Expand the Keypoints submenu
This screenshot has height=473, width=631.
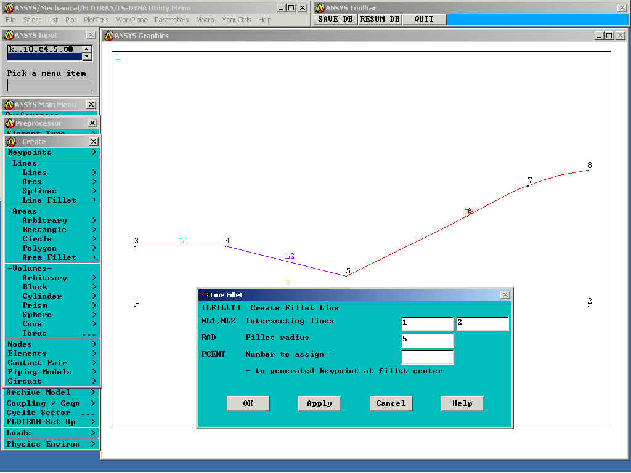tap(52, 153)
